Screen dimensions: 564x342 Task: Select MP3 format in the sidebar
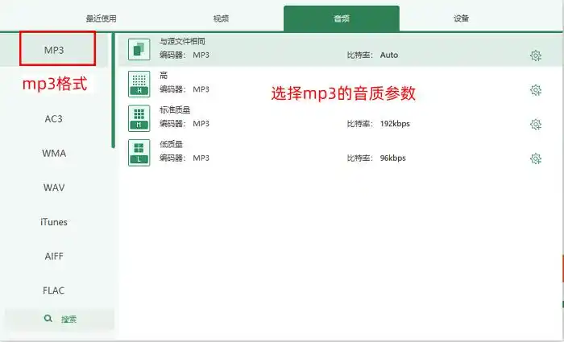pos(54,50)
